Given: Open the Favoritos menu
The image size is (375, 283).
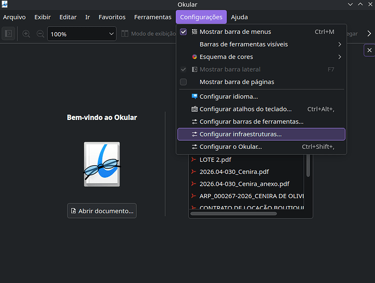Looking at the screenshot, I should click(112, 17).
